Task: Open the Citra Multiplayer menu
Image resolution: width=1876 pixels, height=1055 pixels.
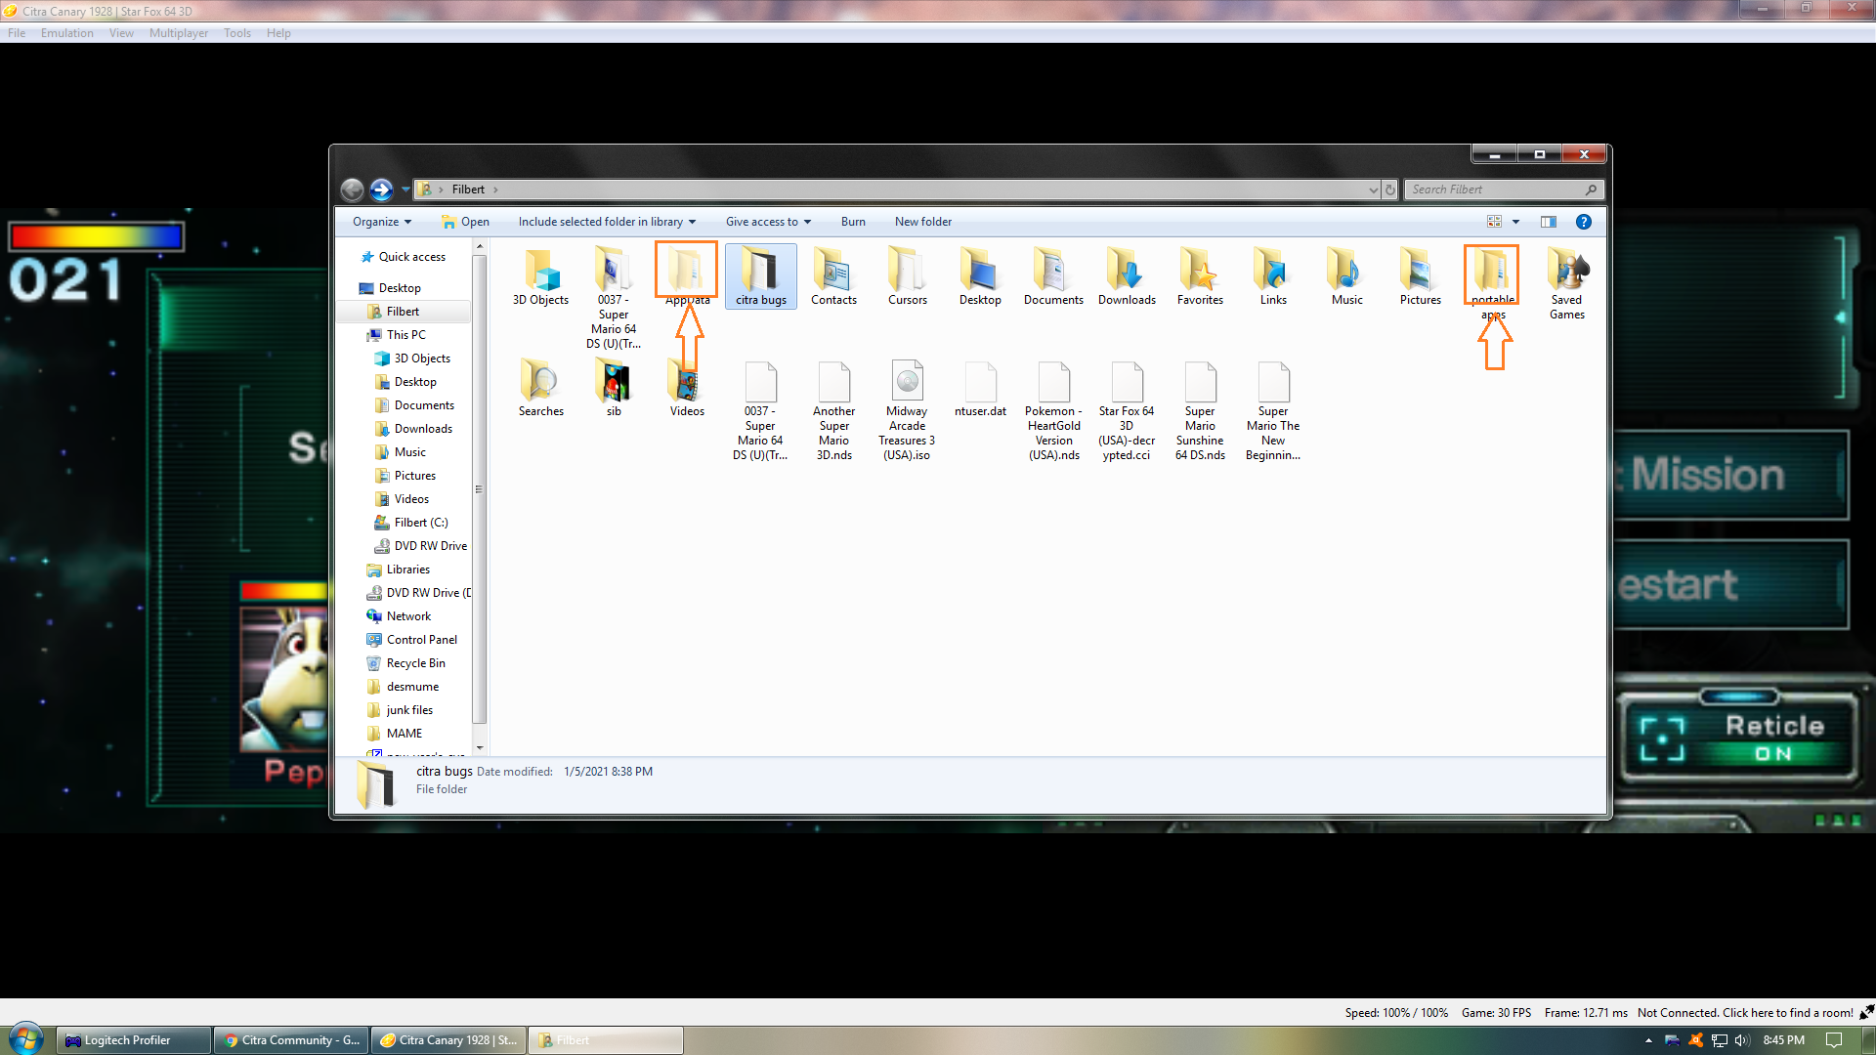Action: pos(179,33)
